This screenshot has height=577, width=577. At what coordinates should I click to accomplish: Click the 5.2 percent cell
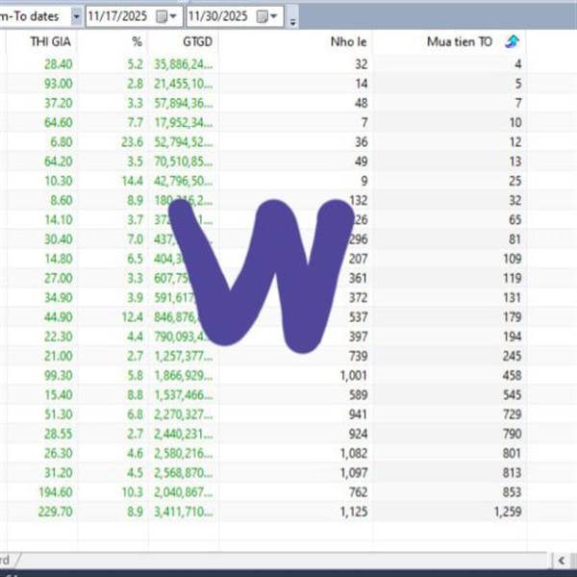point(135,64)
